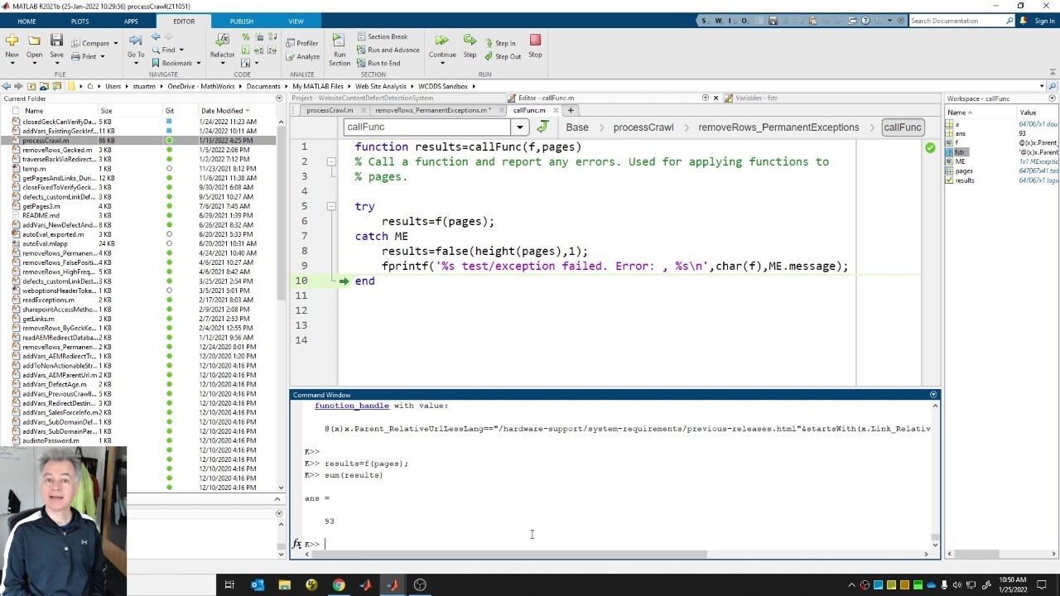This screenshot has height=596, width=1060.
Task: Click the Step In button
Action: (x=500, y=43)
